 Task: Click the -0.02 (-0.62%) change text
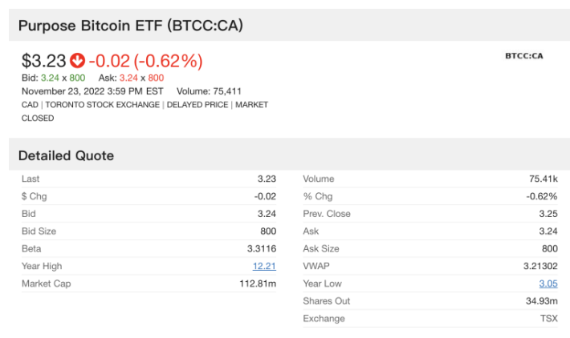(x=145, y=61)
